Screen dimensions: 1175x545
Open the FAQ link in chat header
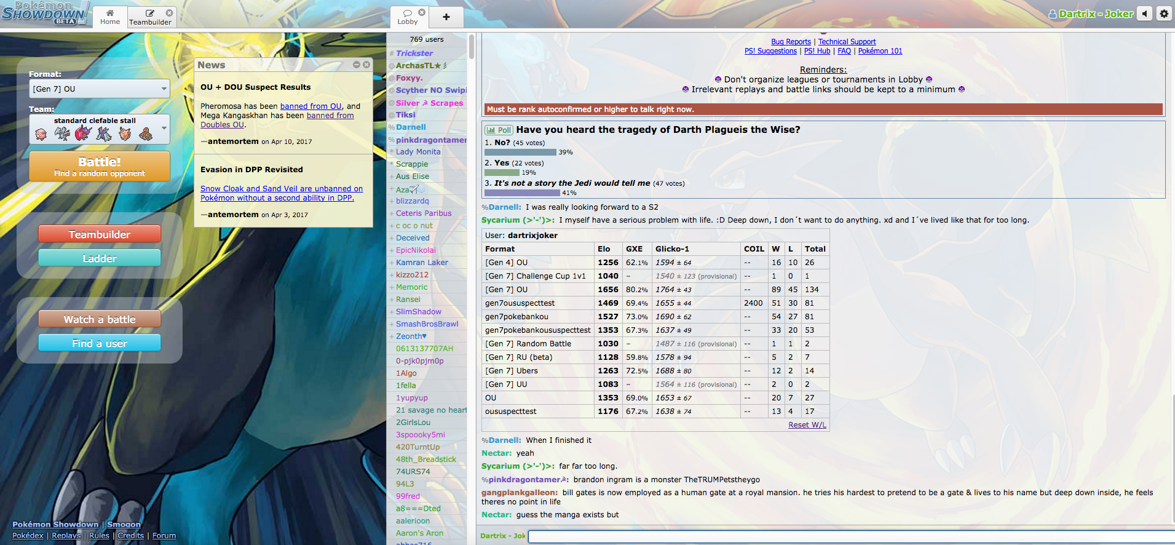[x=844, y=51]
